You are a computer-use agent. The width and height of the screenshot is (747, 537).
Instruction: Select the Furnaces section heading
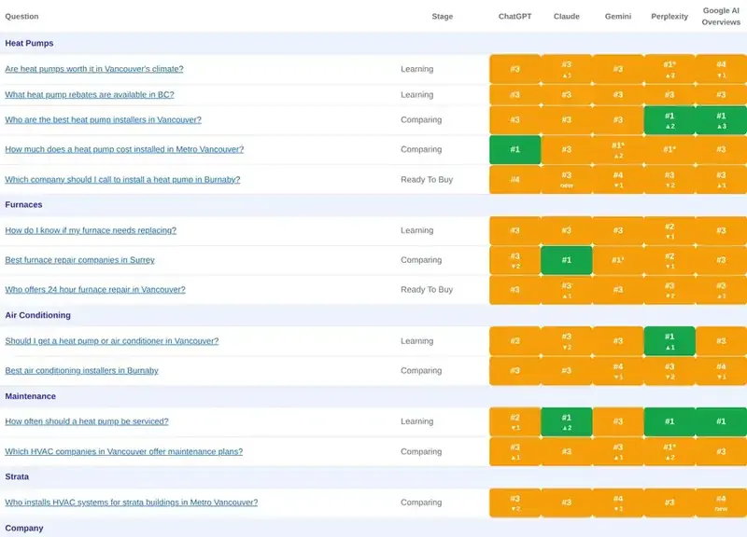click(24, 205)
